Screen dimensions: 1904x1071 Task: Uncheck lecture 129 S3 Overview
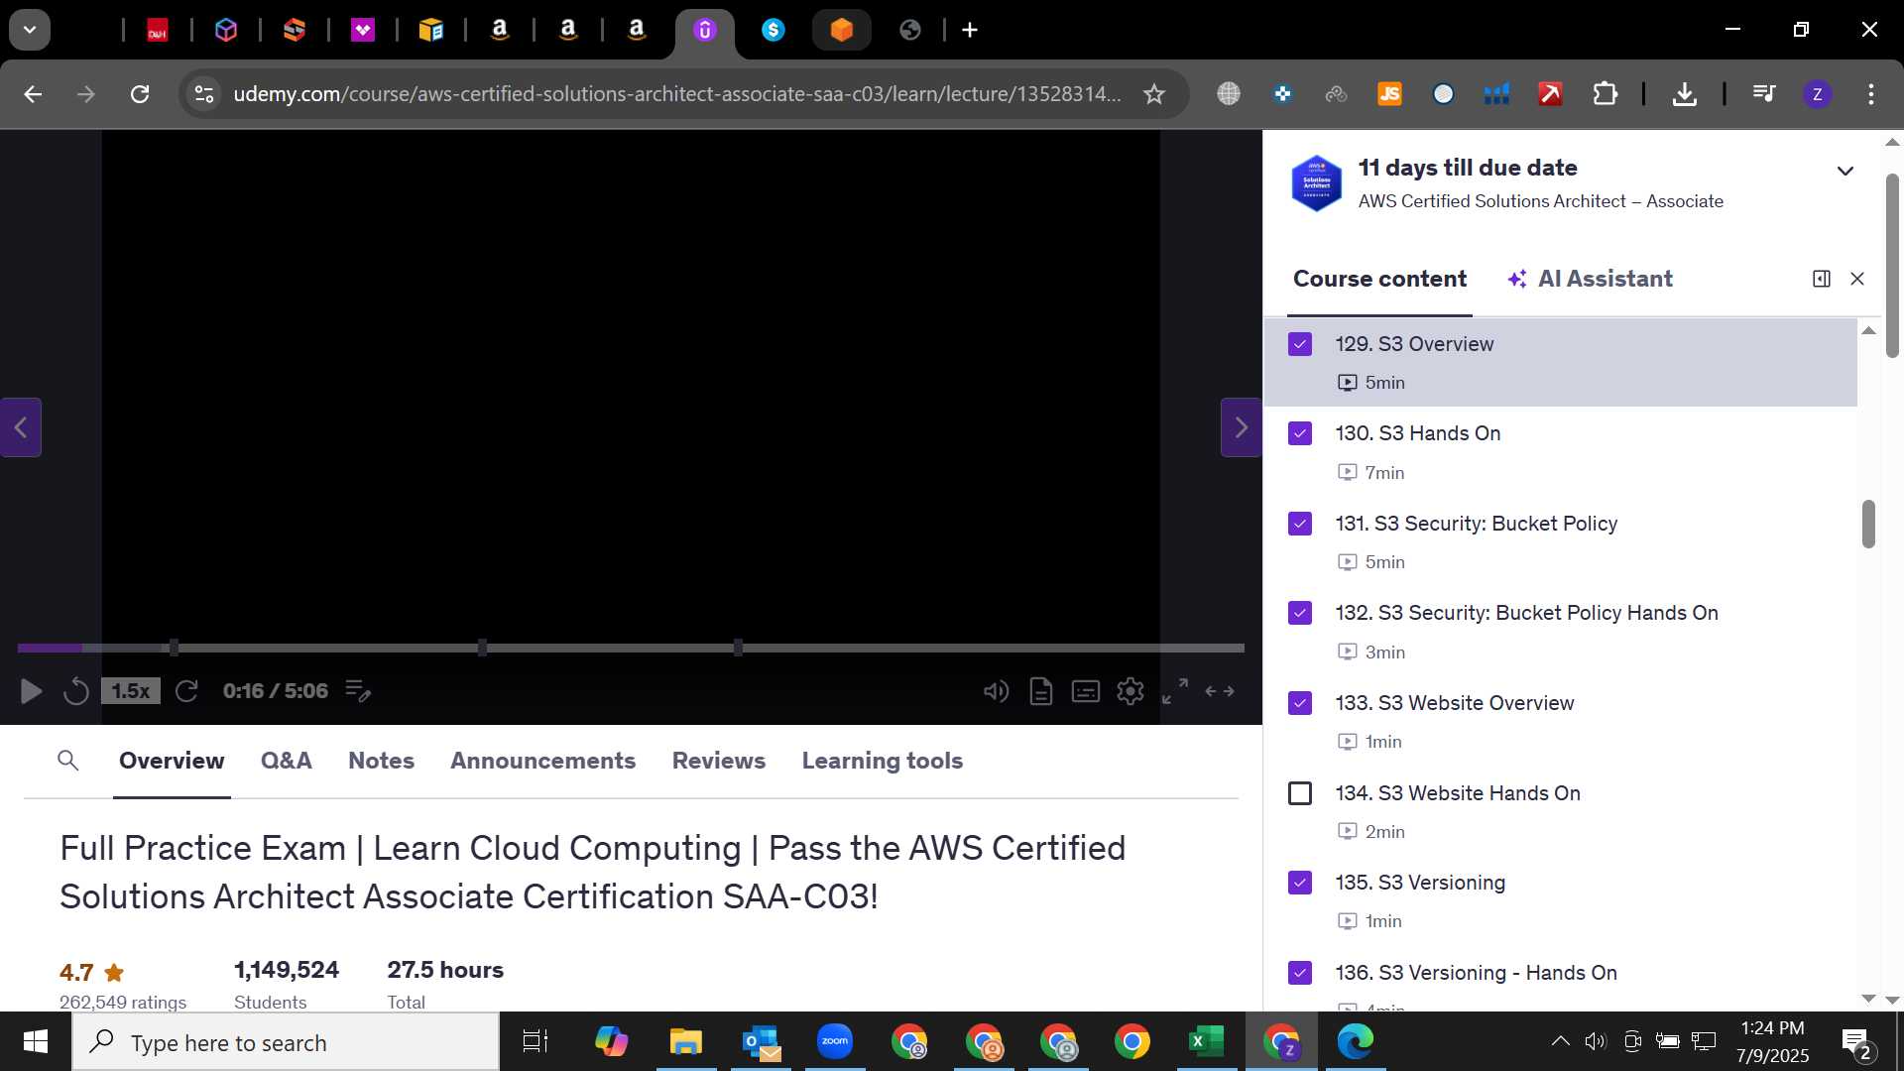click(1300, 344)
